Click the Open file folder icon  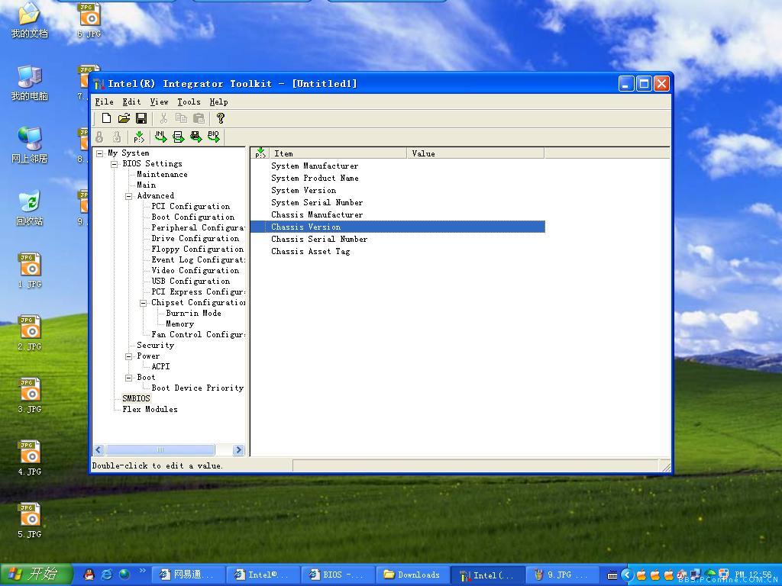point(124,118)
